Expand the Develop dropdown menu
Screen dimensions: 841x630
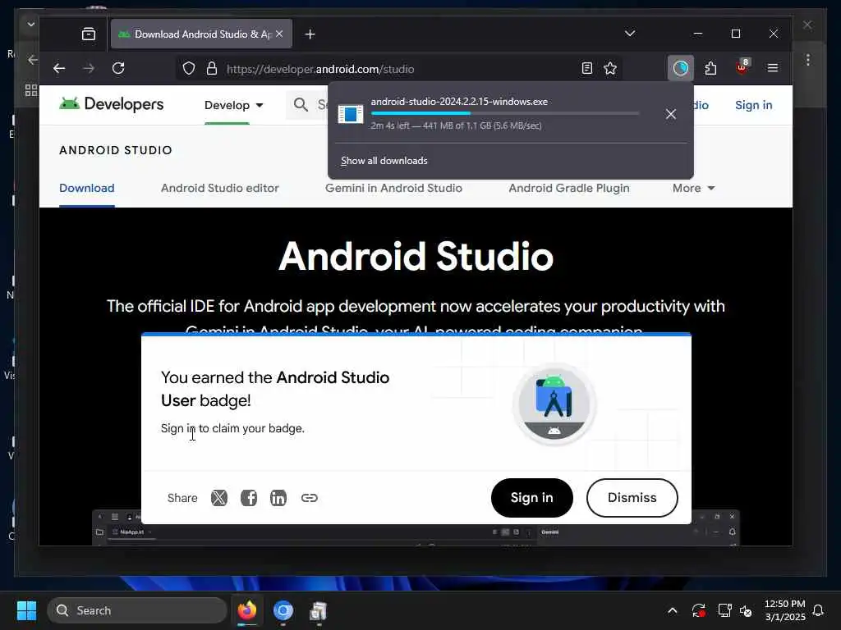pyautogui.click(x=234, y=105)
